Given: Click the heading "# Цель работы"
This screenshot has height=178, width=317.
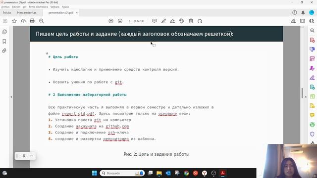Looking at the screenshot, I should click(x=63, y=57).
